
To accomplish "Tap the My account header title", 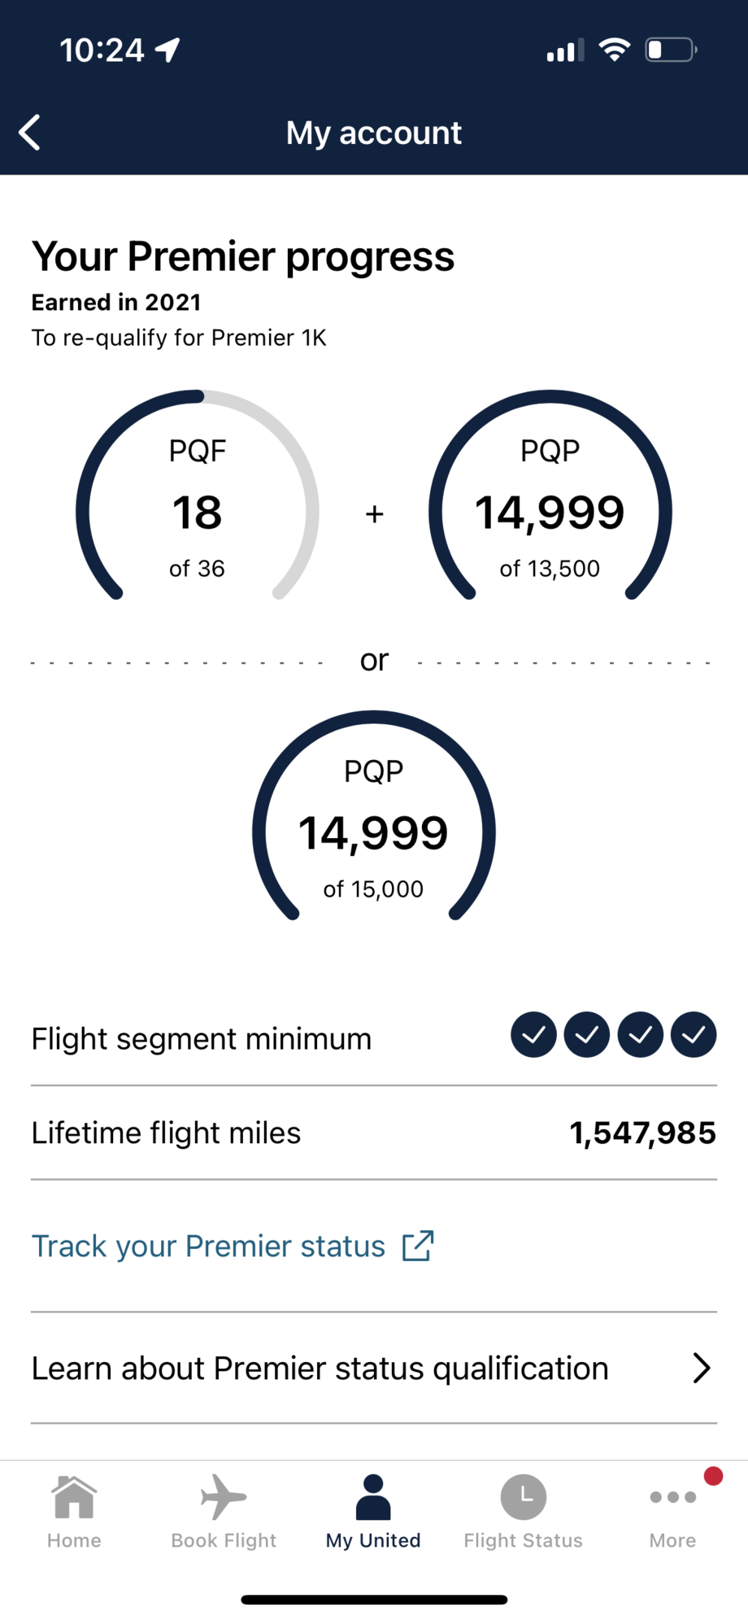I will 374,133.
